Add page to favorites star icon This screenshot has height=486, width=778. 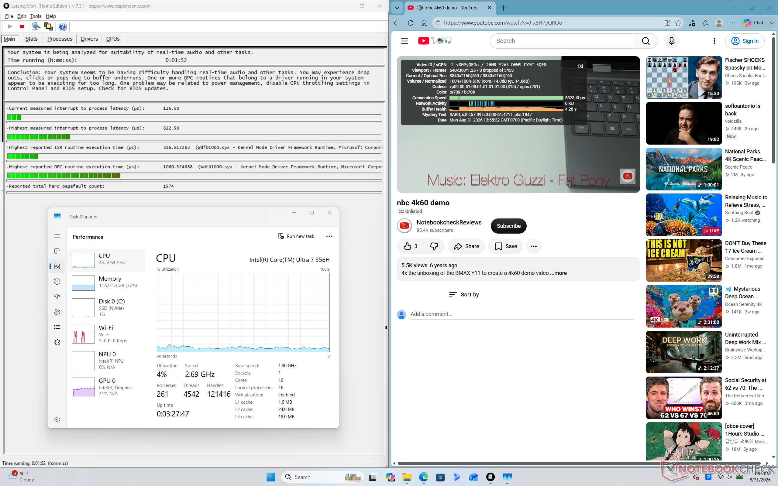point(678,23)
